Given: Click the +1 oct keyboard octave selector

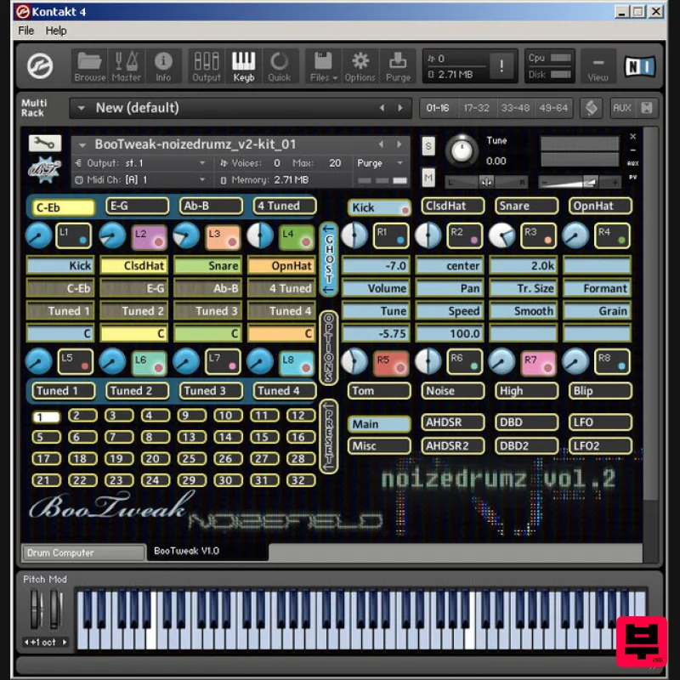Looking at the screenshot, I should click(46, 643).
